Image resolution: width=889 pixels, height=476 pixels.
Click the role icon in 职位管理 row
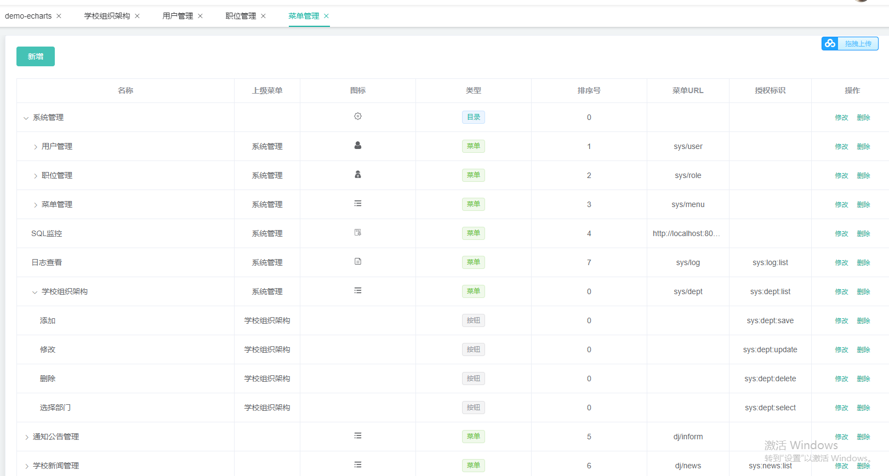tap(358, 174)
